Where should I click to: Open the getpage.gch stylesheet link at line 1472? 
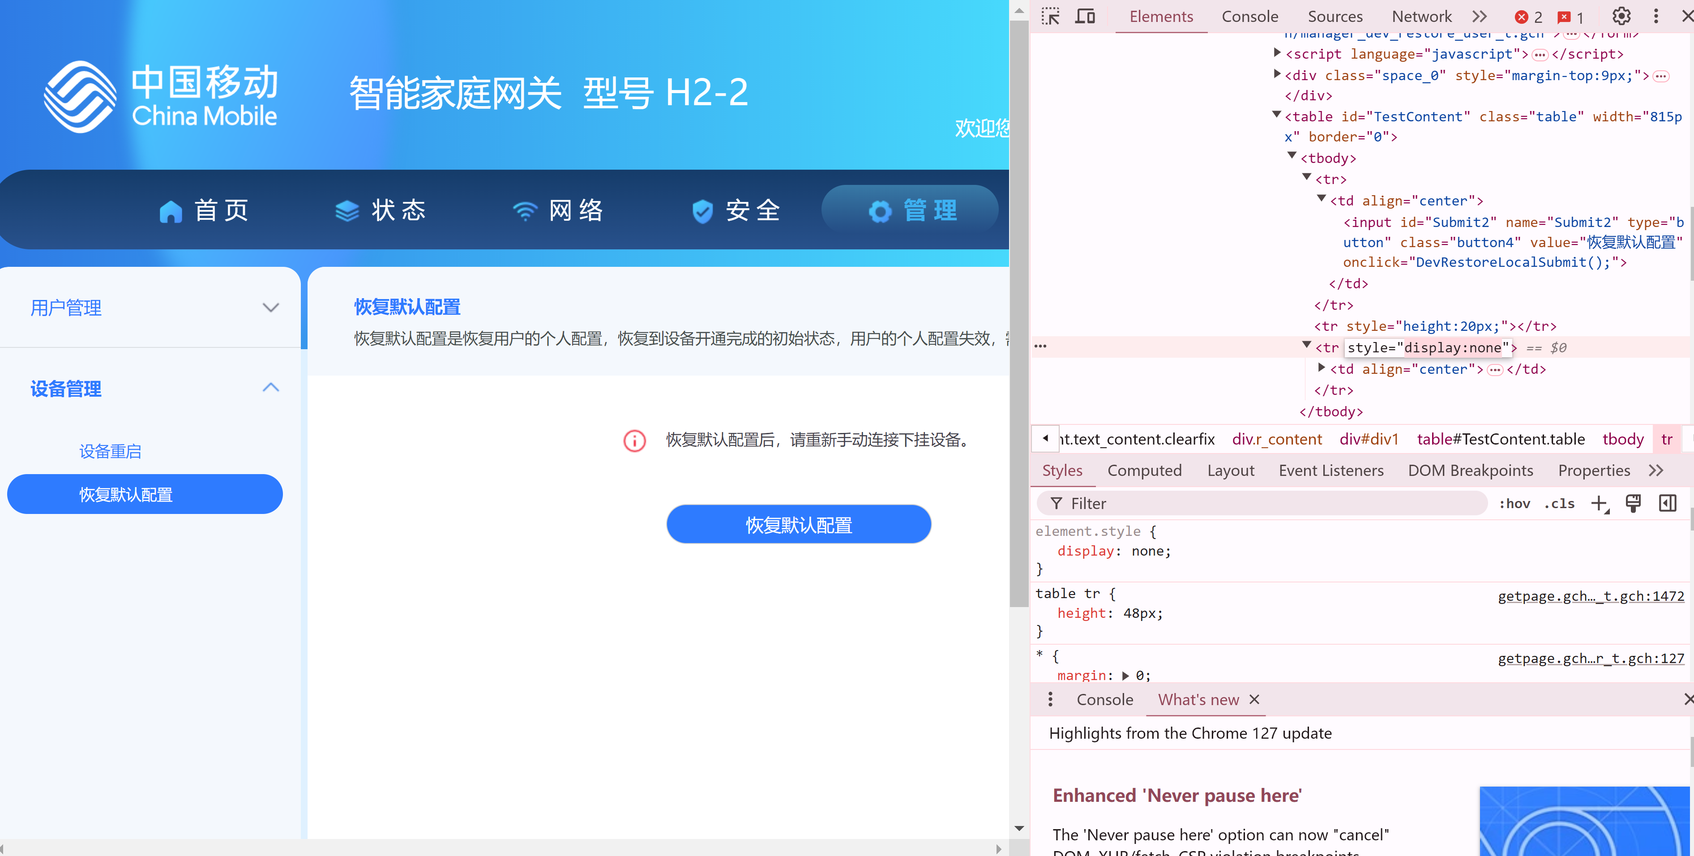[1591, 595]
